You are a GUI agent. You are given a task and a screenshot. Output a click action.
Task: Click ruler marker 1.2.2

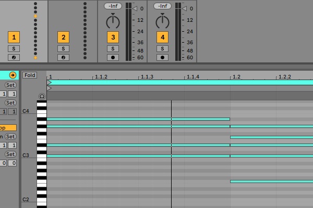(x=285, y=77)
